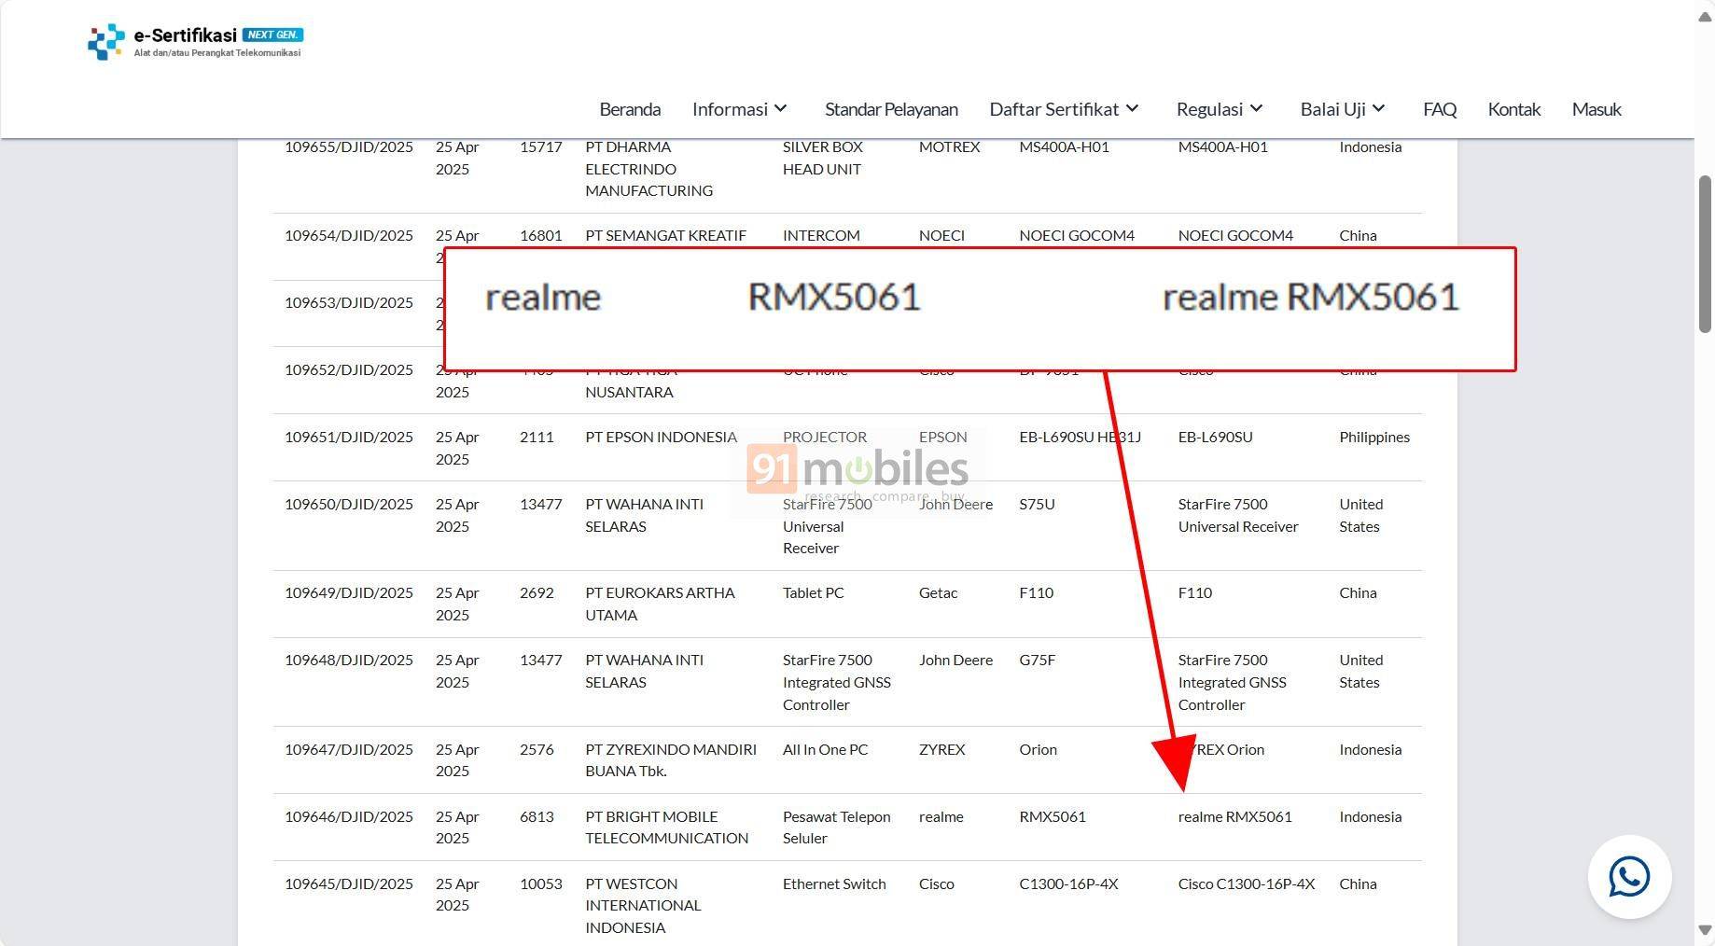Click the scrollbar up arrow

point(1705,18)
